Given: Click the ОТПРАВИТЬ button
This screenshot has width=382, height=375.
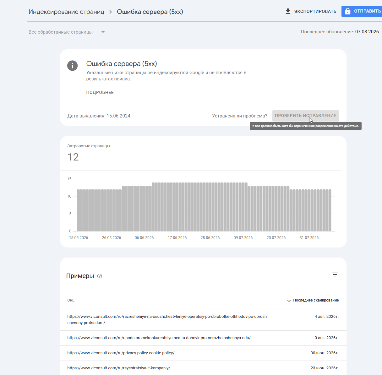Looking at the screenshot, I should tap(362, 11).
